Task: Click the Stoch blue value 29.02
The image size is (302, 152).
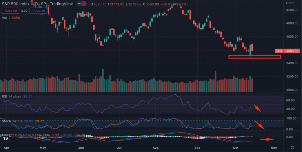Action: point(28,121)
